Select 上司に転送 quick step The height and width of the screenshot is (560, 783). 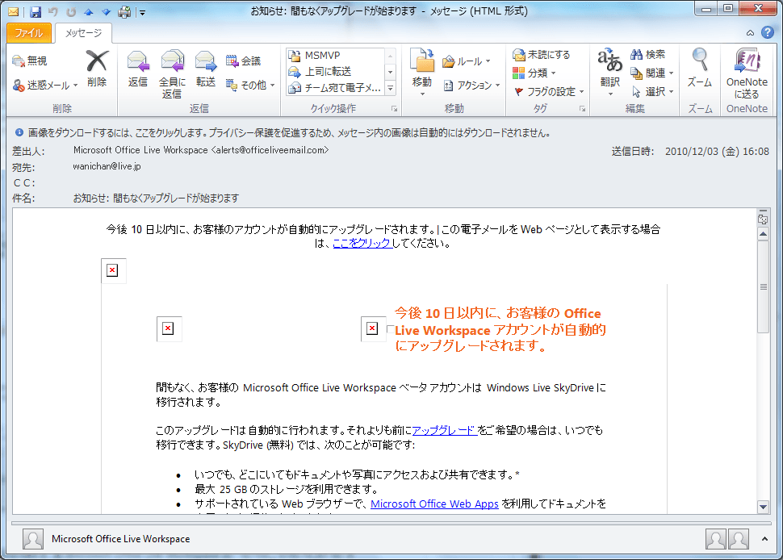pos(336,71)
